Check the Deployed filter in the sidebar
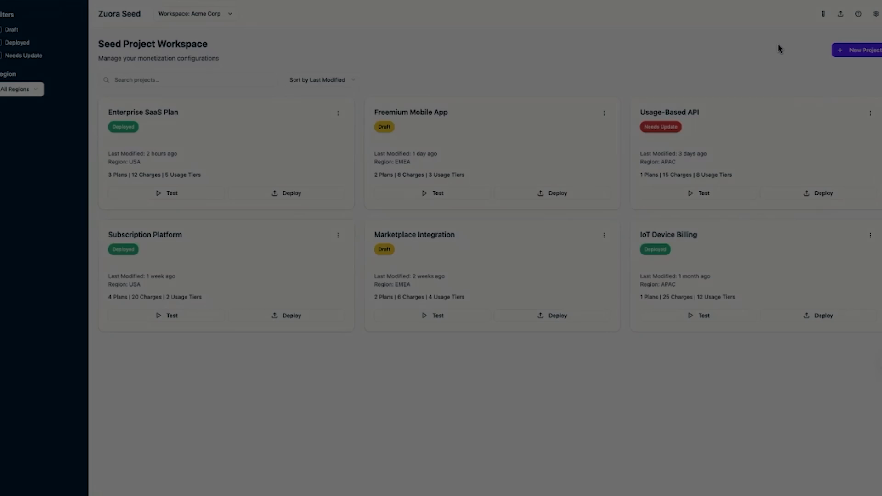The width and height of the screenshot is (882, 496). point(1,42)
